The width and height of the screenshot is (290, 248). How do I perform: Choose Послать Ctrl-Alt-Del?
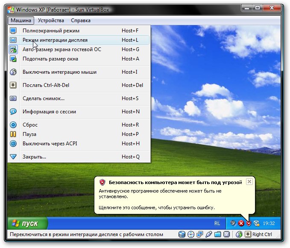(79, 85)
